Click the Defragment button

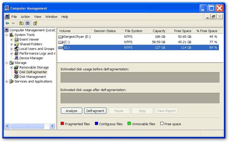coord(95,111)
